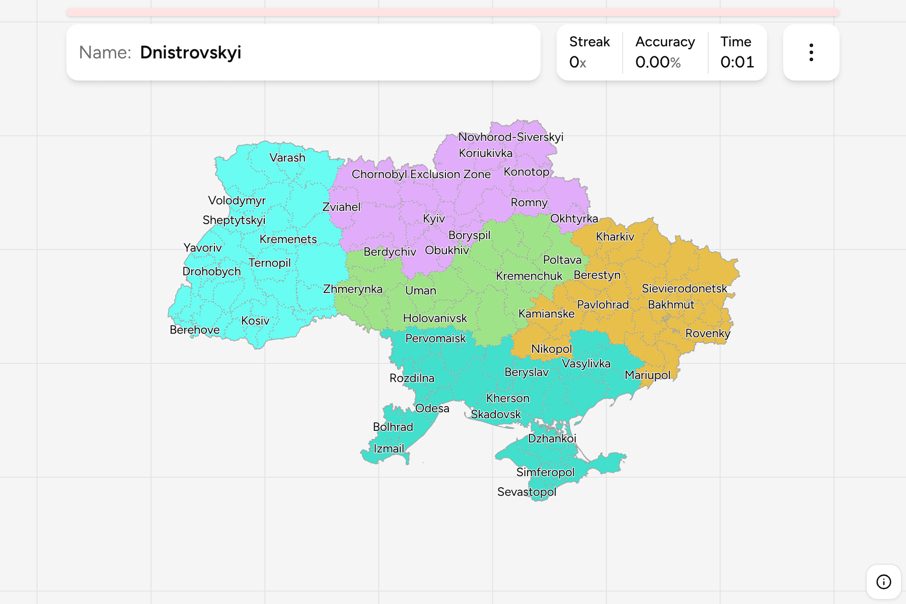
Task: Choose Rozdilna on the map
Action: 412,378
